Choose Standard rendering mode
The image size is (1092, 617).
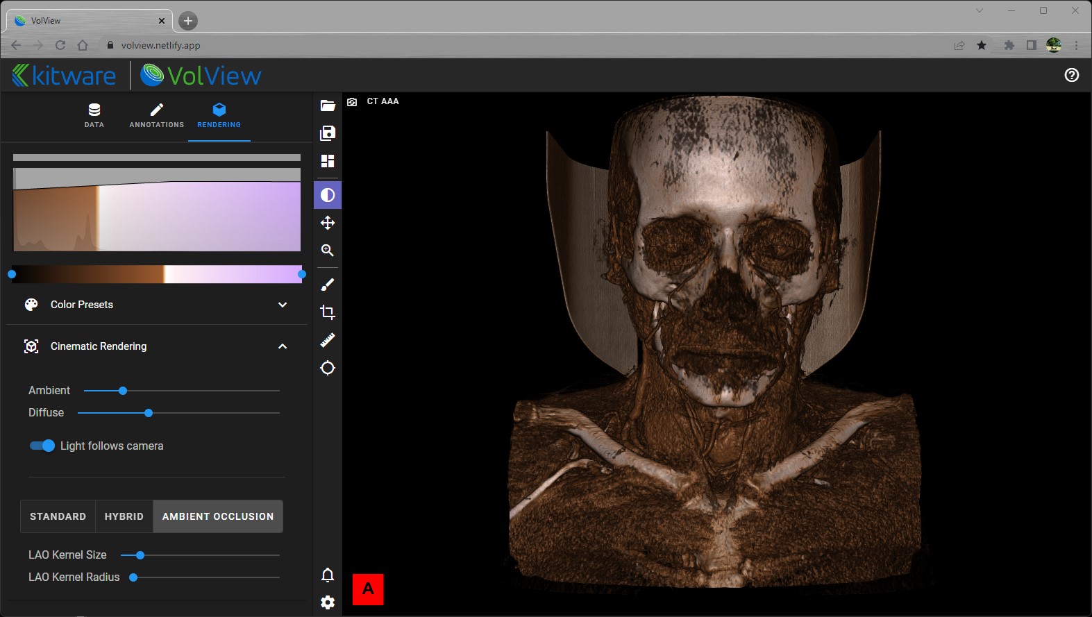58,516
